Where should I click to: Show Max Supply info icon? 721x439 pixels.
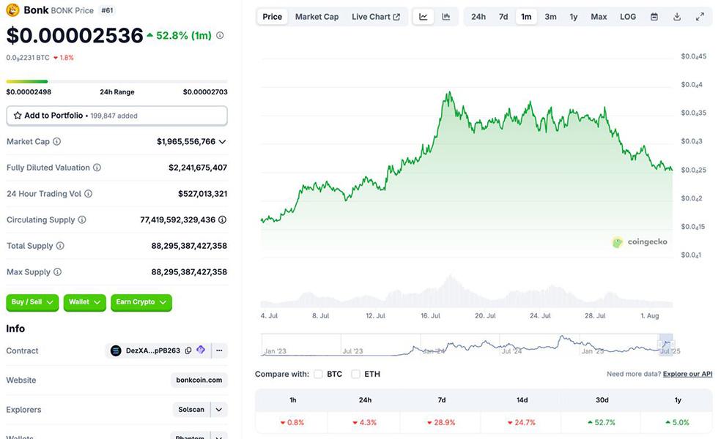click(57, 272)
